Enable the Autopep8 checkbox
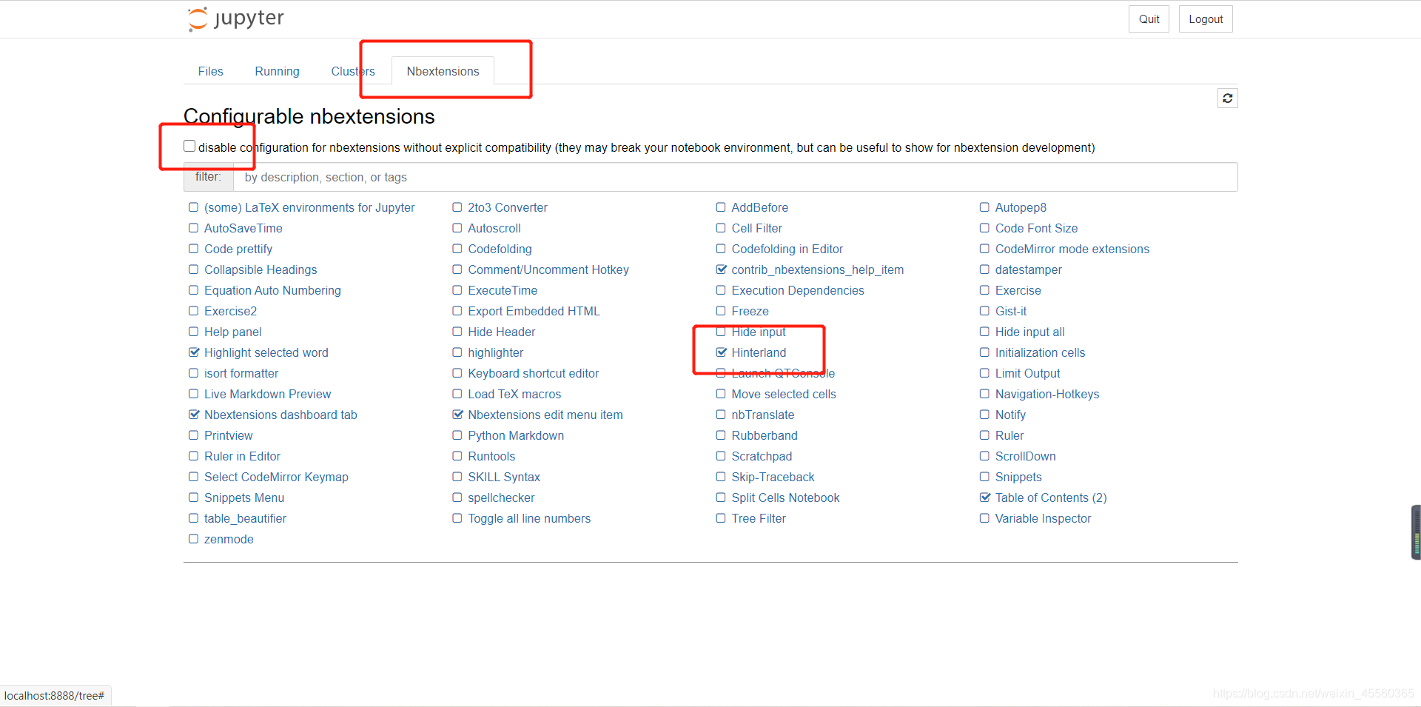The width and height of the screenshot is (1421, 707). tap(984, 207)
